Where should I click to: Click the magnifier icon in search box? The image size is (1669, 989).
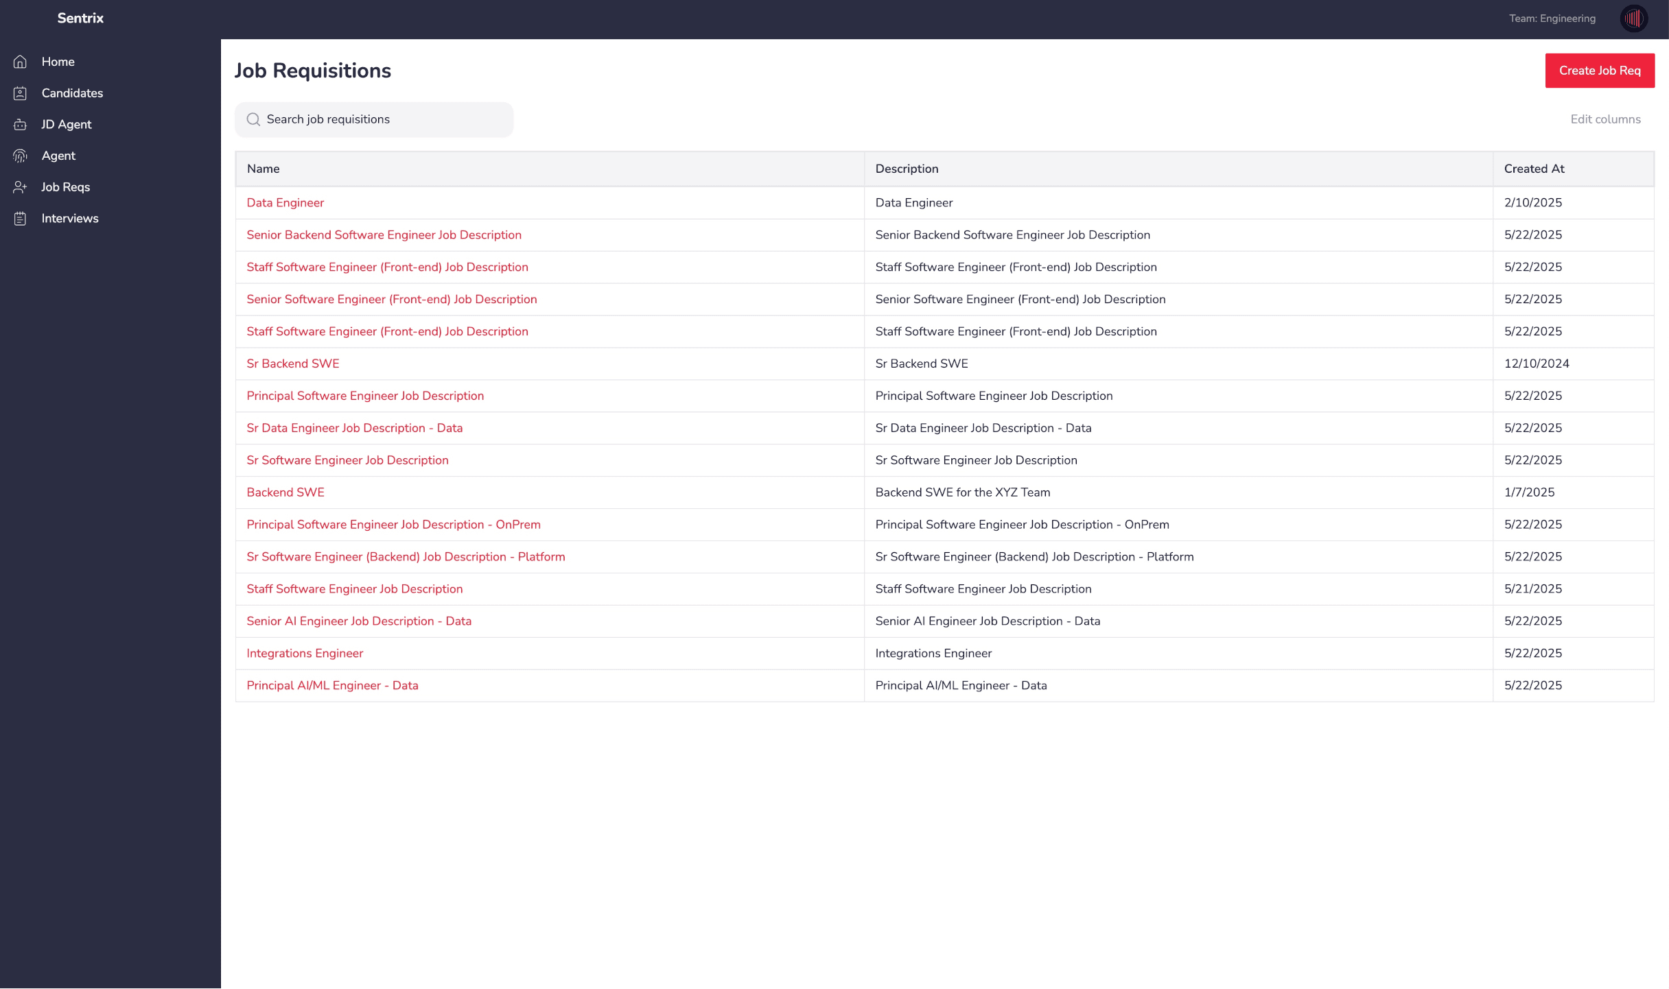tap(253, 119)
